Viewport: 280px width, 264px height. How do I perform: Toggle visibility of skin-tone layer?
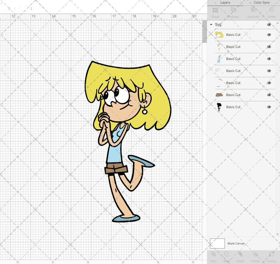[269, 47]
